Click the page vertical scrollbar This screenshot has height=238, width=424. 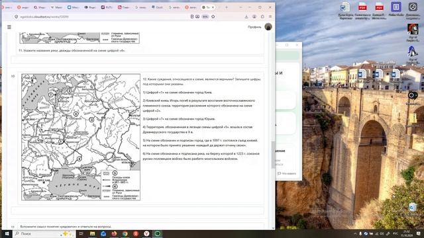[273, 130]
